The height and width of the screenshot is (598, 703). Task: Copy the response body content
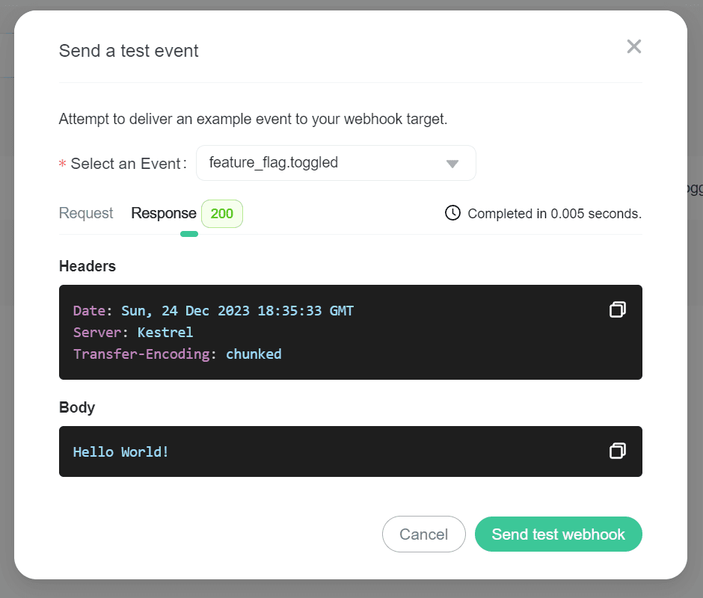click(x=617, y=451)
